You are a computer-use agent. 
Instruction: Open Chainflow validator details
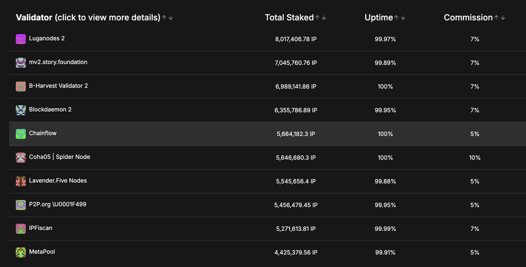pos(43,133)
